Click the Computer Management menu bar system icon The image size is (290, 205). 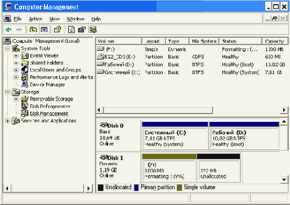point(7,19)
